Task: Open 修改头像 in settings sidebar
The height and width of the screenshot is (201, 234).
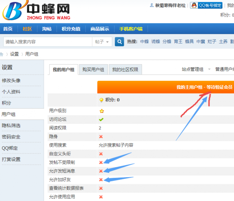Action: pyautogui.click(x=11, y=80)
